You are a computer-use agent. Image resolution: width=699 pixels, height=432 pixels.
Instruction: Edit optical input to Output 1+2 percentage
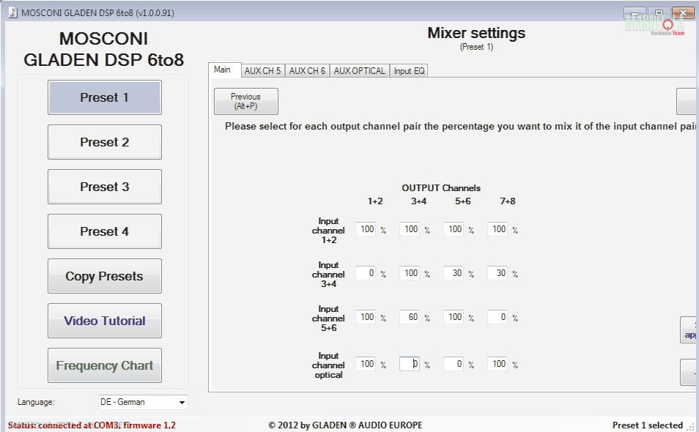pyautogui.click(x=366, y=364)
